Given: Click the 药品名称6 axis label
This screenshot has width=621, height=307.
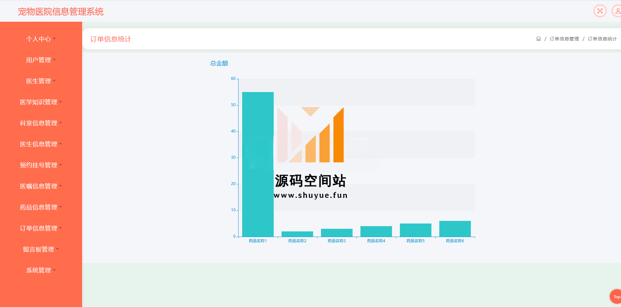Looking at the screenshot, I should click(x=455, y=241).
